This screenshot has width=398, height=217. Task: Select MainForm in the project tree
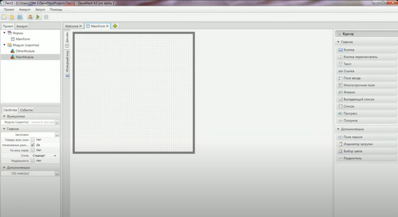[x=23, y=39]
